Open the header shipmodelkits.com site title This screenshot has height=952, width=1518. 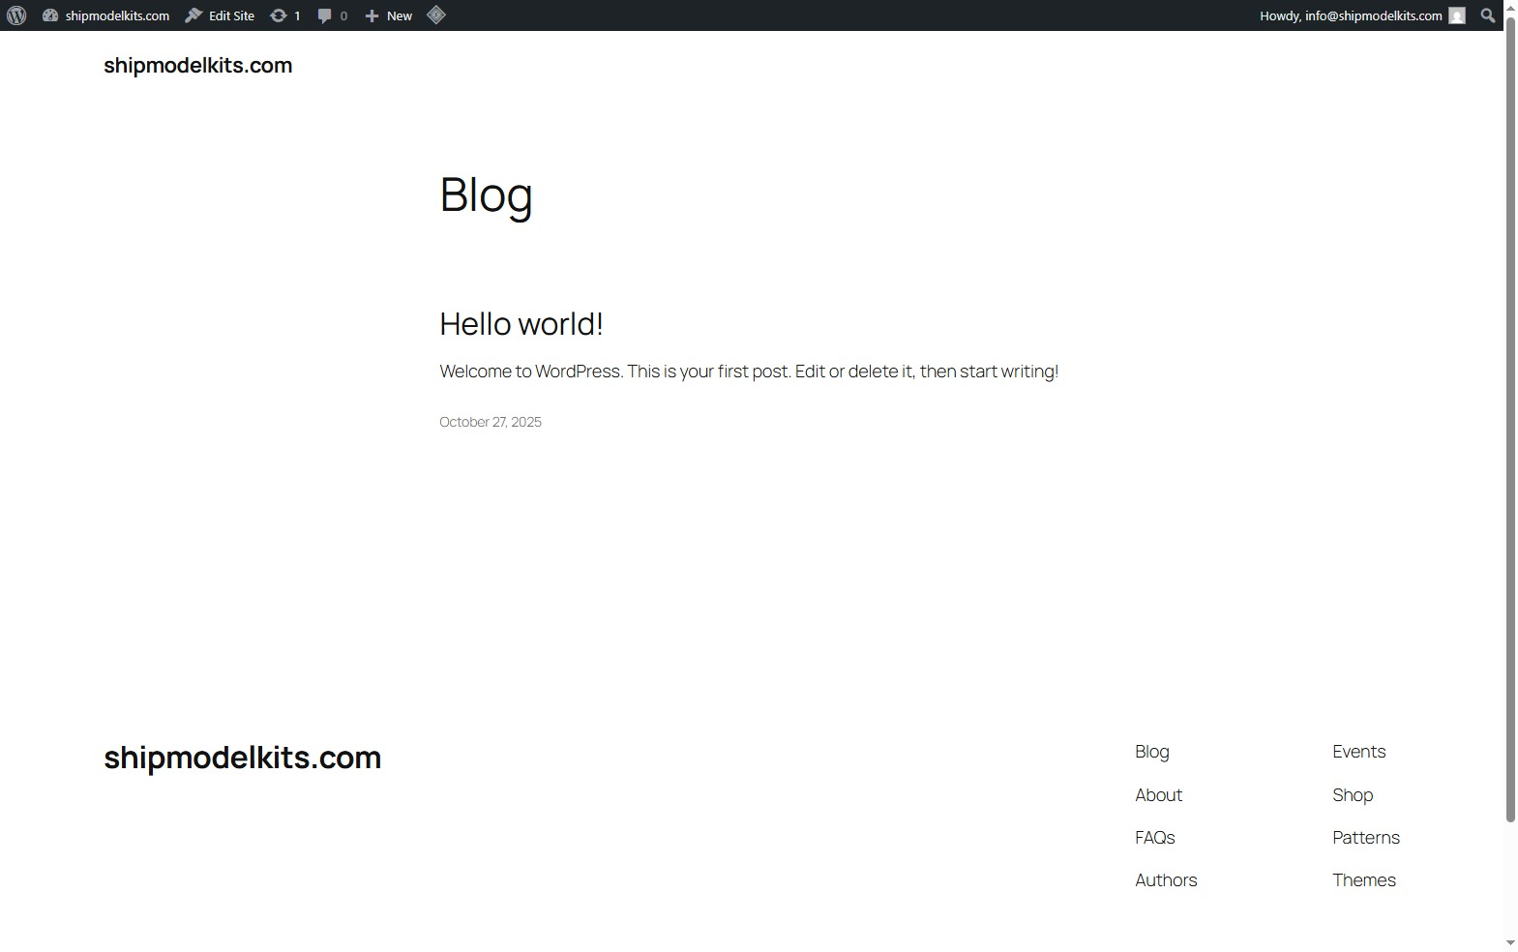point(197,65)
